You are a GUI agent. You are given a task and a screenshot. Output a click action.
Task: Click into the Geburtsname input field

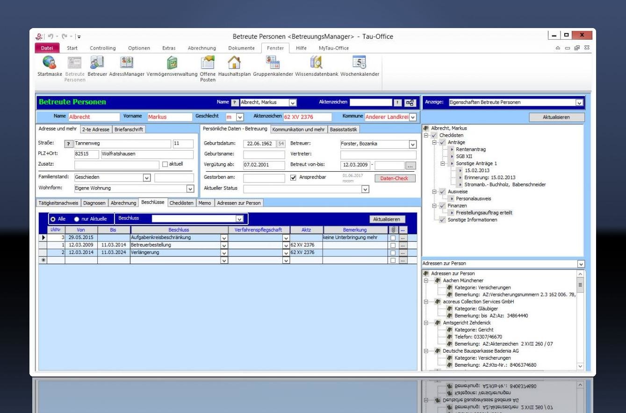point(264,155)
